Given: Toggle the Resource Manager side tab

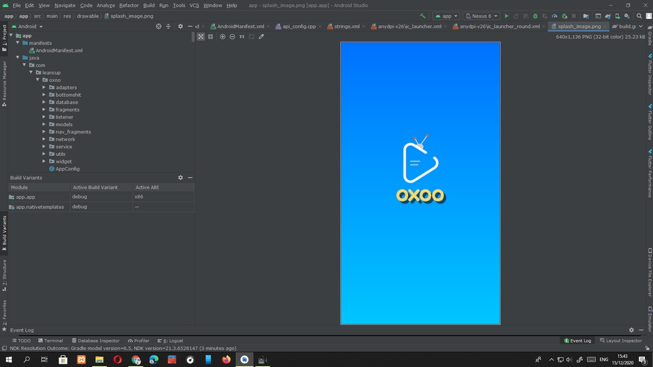Looking at the screenshot, I should tap(4, 83).
